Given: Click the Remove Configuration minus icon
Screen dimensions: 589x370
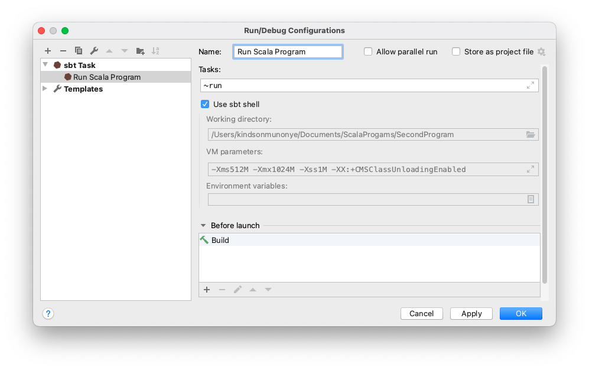Looking at the screenshot, I should 63,51.
